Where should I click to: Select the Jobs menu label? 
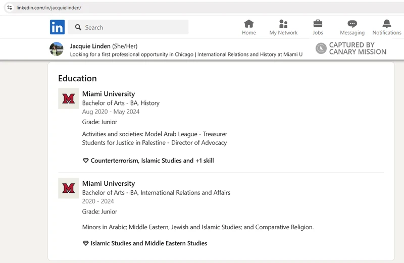click(x=318, y=33)
